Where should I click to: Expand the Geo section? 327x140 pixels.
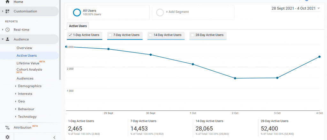pyautogui.click(x=16, y=101)
